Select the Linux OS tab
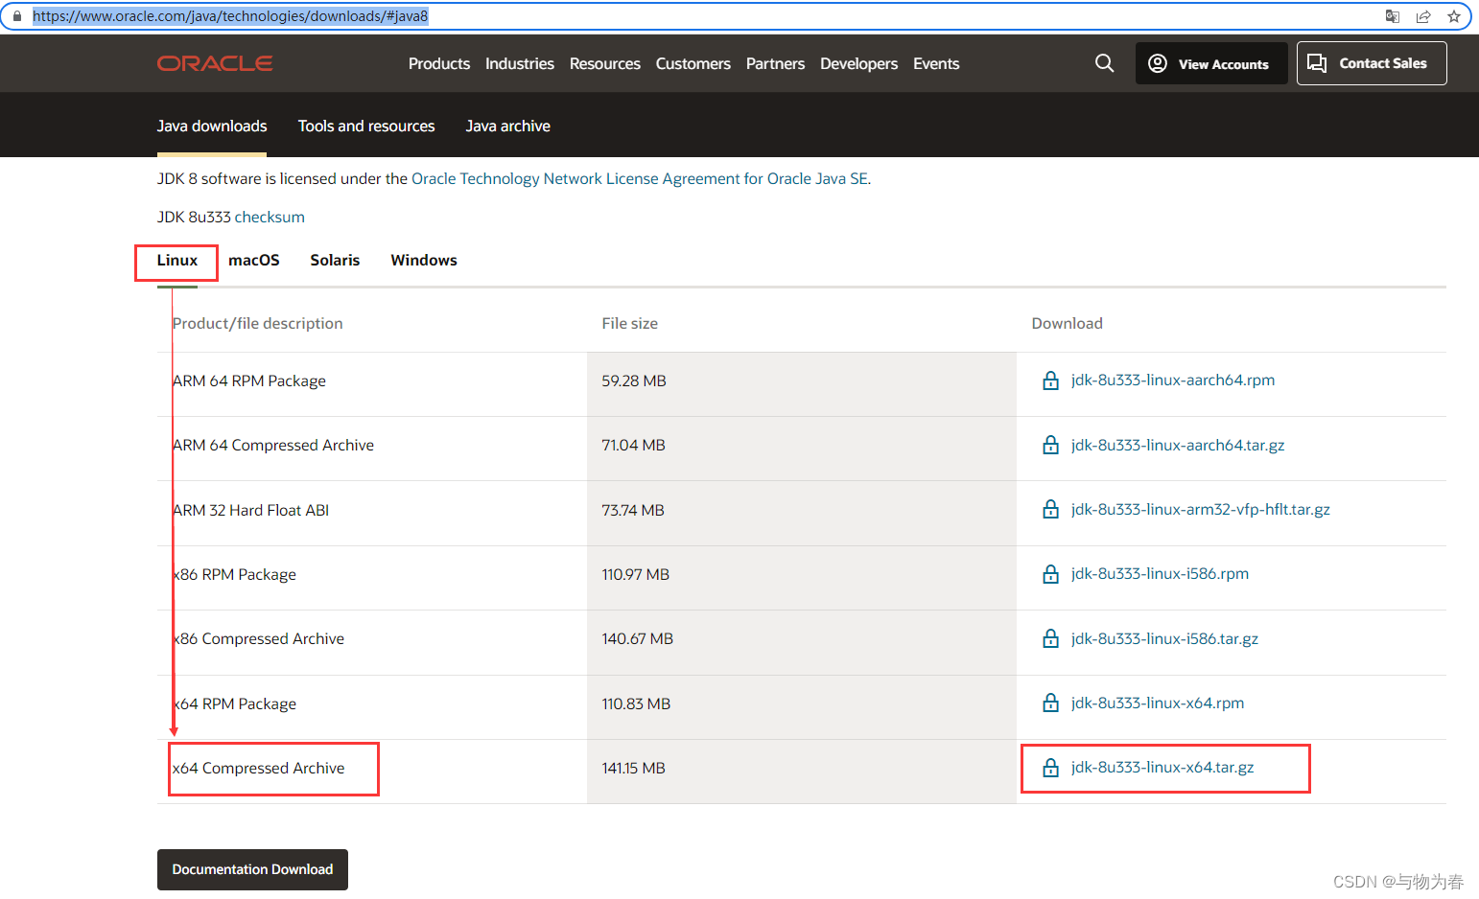Viewport: 1479px width, 899px height. pyautogui.click(x=177, y=260)
